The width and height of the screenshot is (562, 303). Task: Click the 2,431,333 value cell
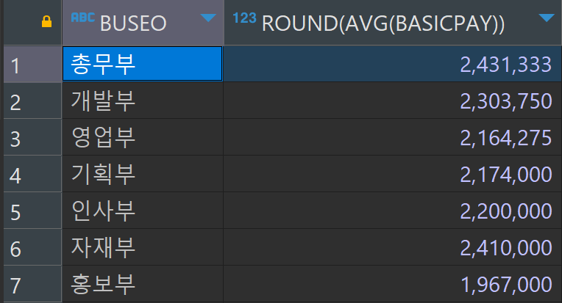pos(393,64)
